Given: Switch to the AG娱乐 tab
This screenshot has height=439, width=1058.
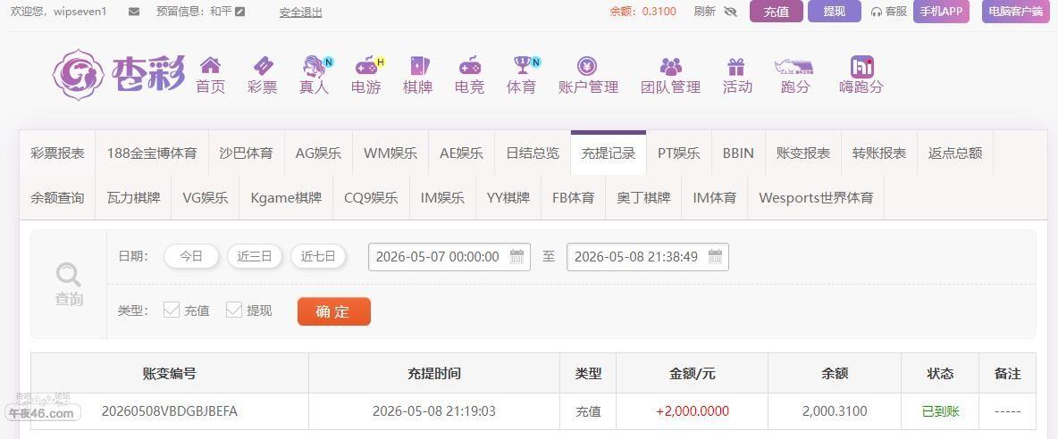Looking at the screenshot, I should tap(318, 153).
